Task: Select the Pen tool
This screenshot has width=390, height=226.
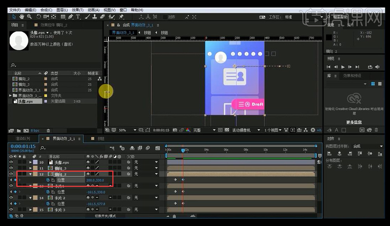Action: tap(71, 17)
